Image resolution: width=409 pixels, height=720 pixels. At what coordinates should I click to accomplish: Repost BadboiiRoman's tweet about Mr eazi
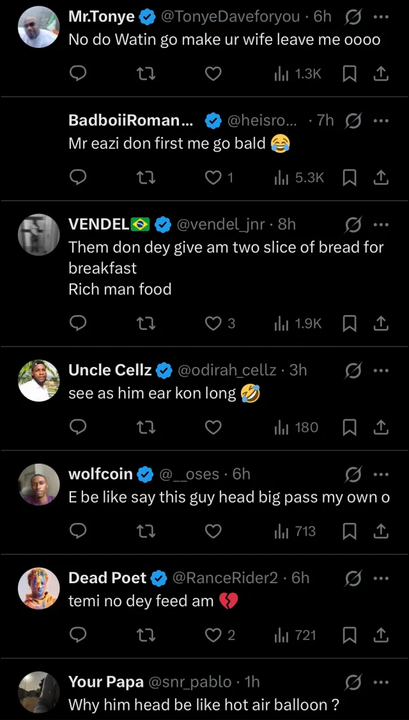(146, 178)
